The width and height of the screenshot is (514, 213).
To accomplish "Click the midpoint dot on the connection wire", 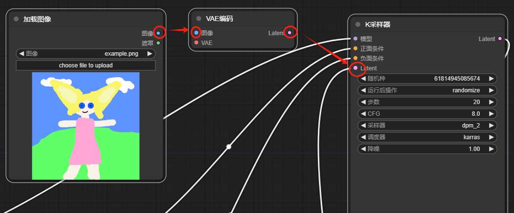I will pyautogui.click(x=229, y=147).
